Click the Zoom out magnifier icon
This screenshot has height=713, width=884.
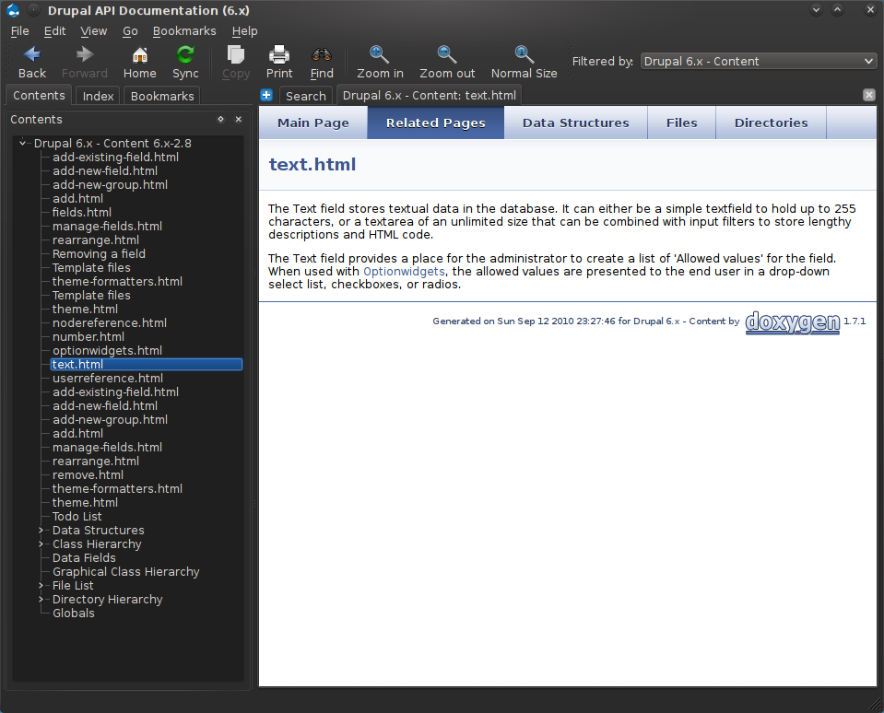click(x=447, y=54)
